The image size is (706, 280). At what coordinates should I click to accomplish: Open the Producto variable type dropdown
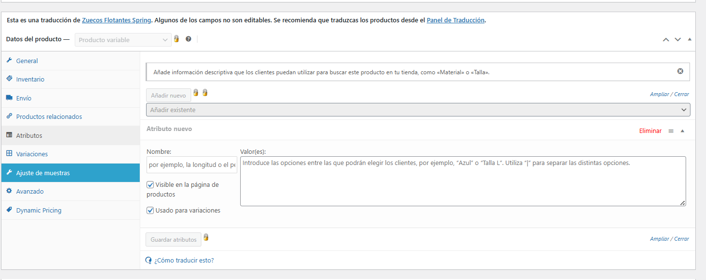(x=123, y=40)
